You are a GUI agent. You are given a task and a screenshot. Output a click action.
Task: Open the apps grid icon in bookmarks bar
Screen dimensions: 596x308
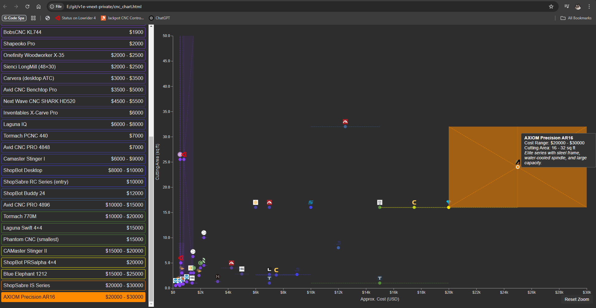point(33,18)
